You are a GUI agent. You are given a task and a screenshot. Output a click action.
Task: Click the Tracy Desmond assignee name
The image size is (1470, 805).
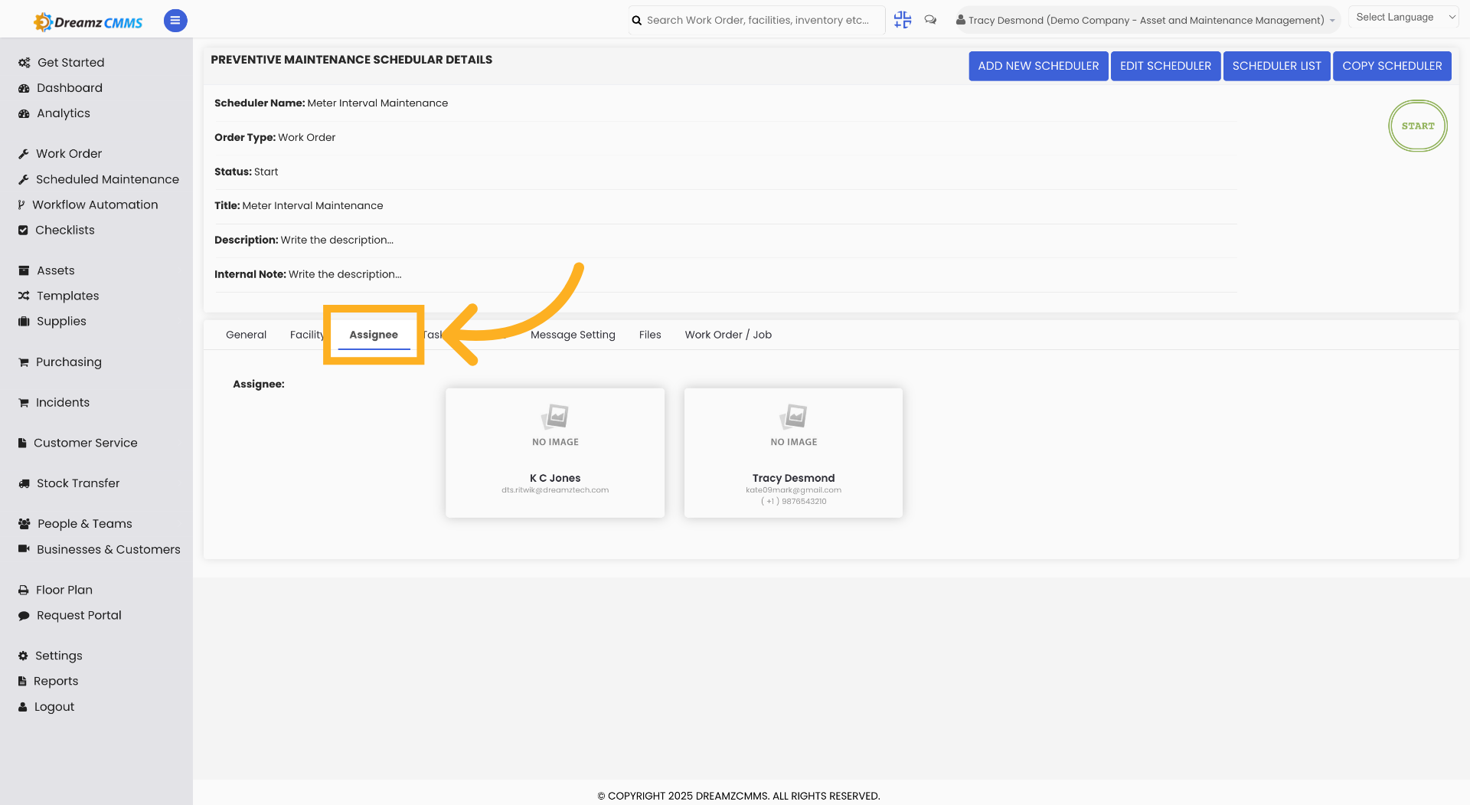coord(793,478)
